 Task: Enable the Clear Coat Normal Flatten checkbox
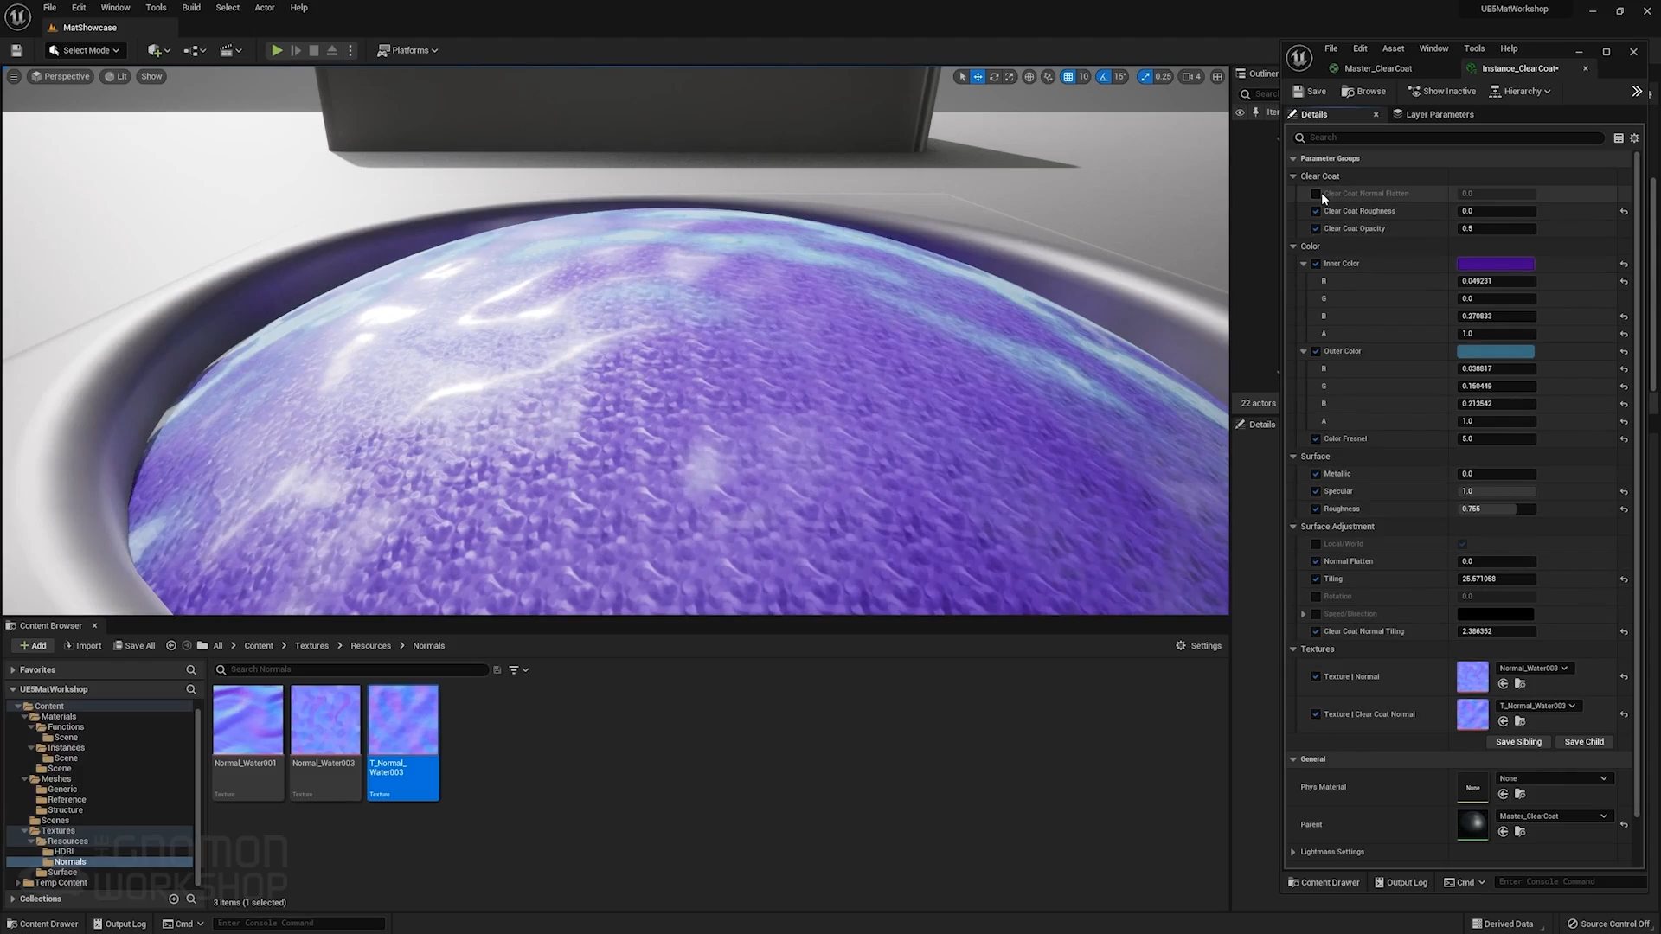[x=1316, y=194]
